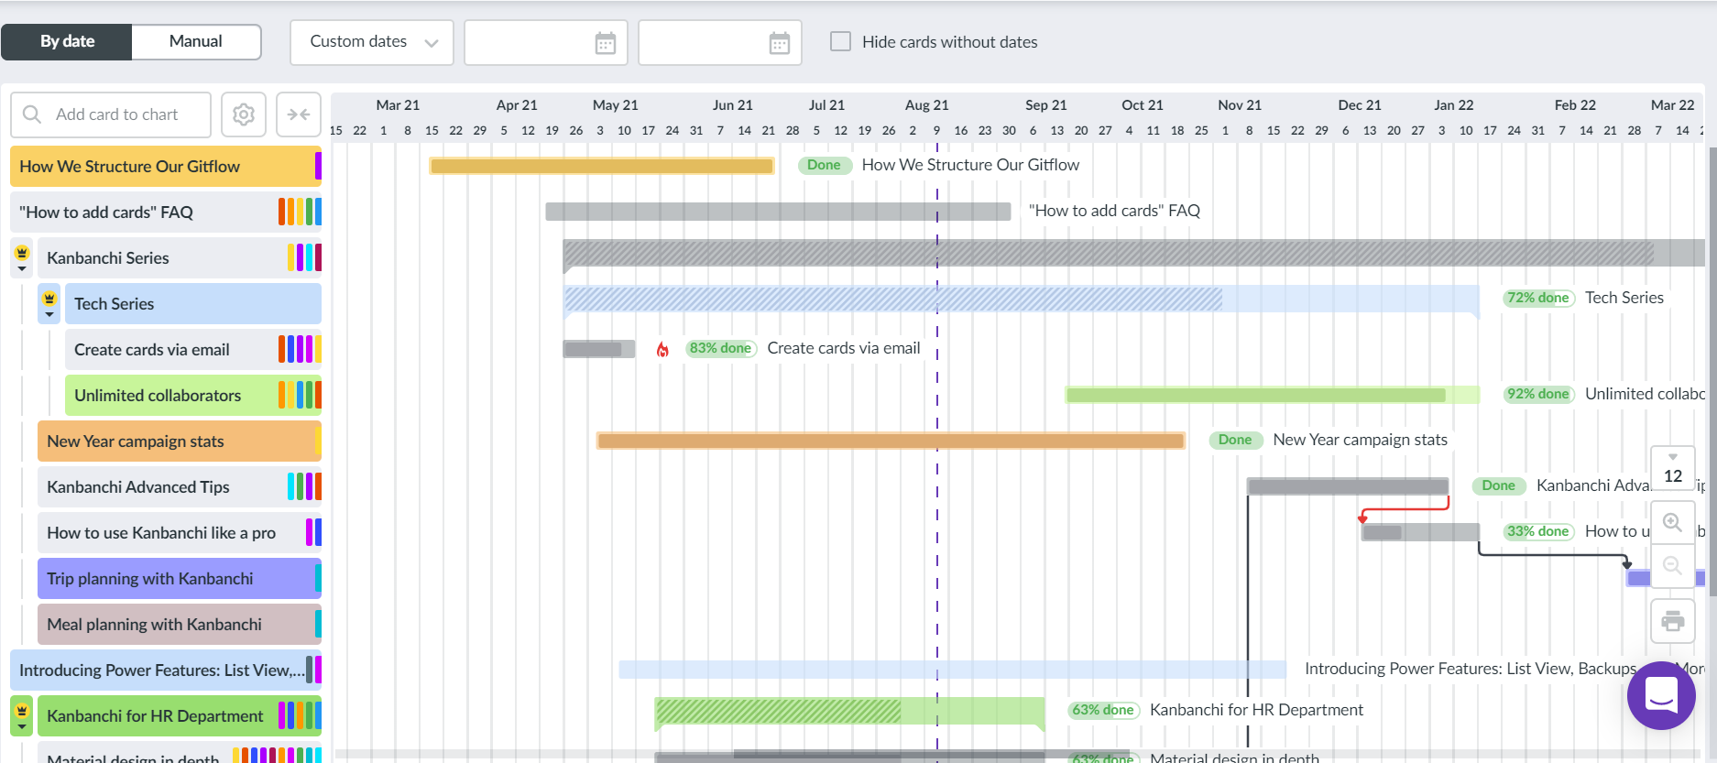Viewport: 1717px width, 763px height.
Task: Switch to Manual sorting mode
Action: pos(195,41)
